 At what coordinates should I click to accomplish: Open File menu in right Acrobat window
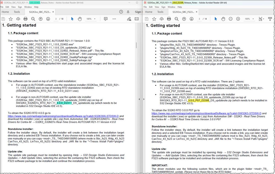click(x=145, y=7)
